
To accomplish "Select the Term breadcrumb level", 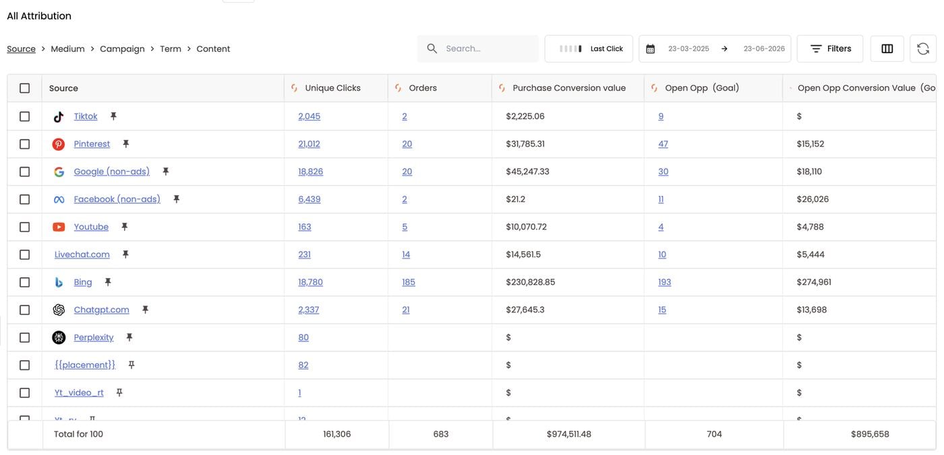I will coord(171,49).
